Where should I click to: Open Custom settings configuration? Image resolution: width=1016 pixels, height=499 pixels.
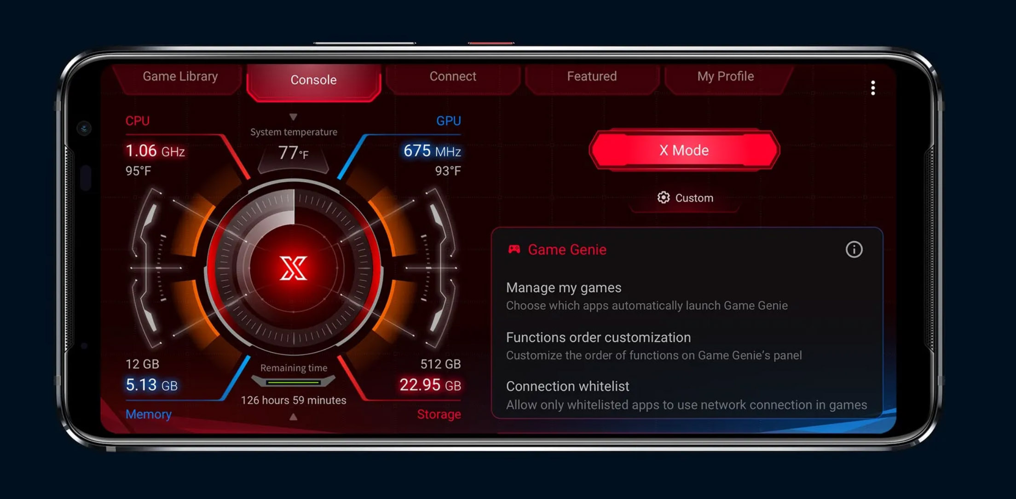point(686,197)
